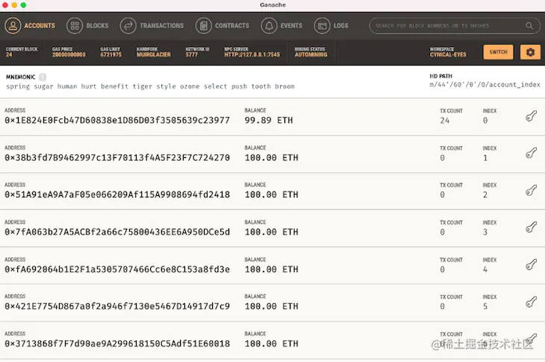Open the Transactions tab
The height and width of the screenshot is (362, 545).
[152, 25]
